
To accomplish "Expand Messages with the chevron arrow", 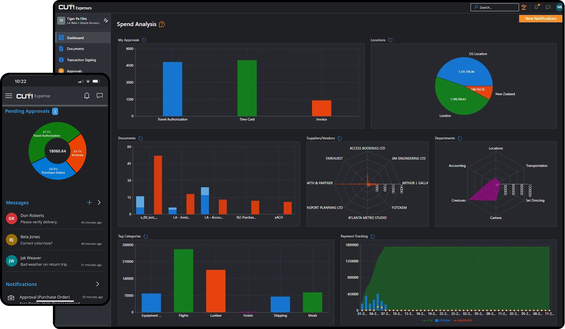I will click(x=99, y=203).
